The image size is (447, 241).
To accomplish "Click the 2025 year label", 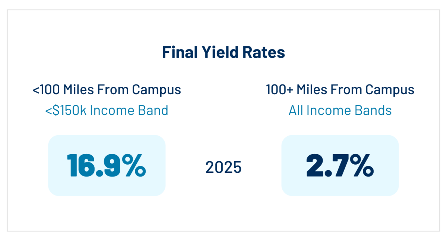I will pyautogui.click(x=223, y=168).
